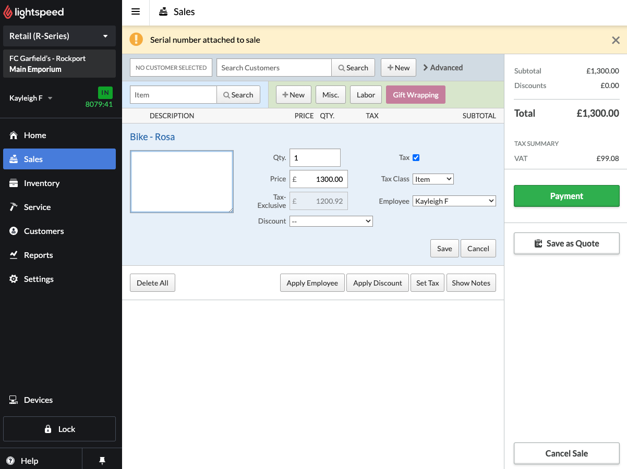Open the Bike - Rosa item link
627x469 pixels.
point(152,137)
